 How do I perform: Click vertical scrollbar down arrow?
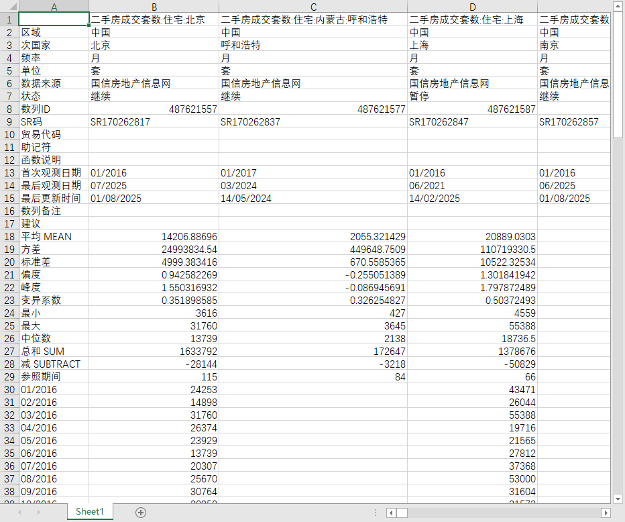coord(618,499)
